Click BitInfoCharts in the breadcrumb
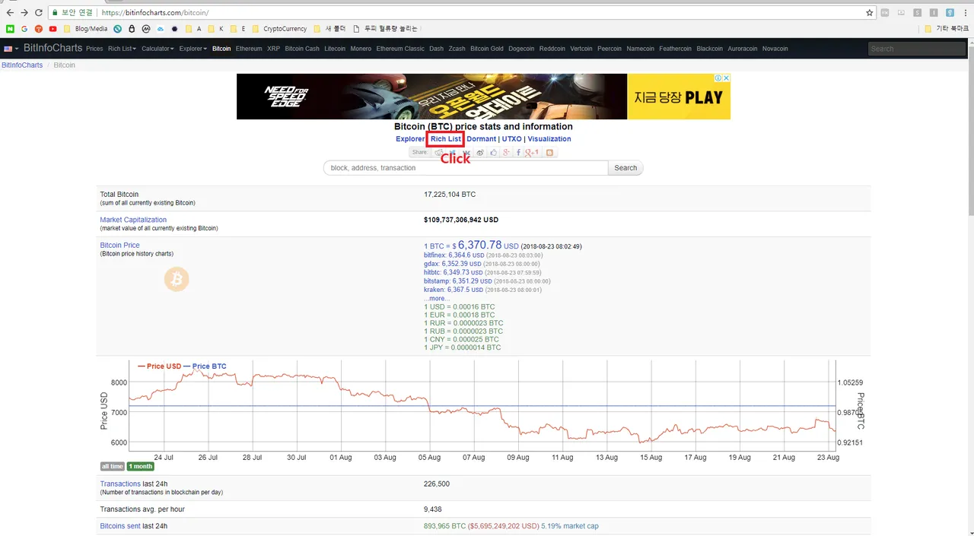Image resolution: width=974 pixels, height=536 pixels. pyautogui.click(x=22, y=65)
